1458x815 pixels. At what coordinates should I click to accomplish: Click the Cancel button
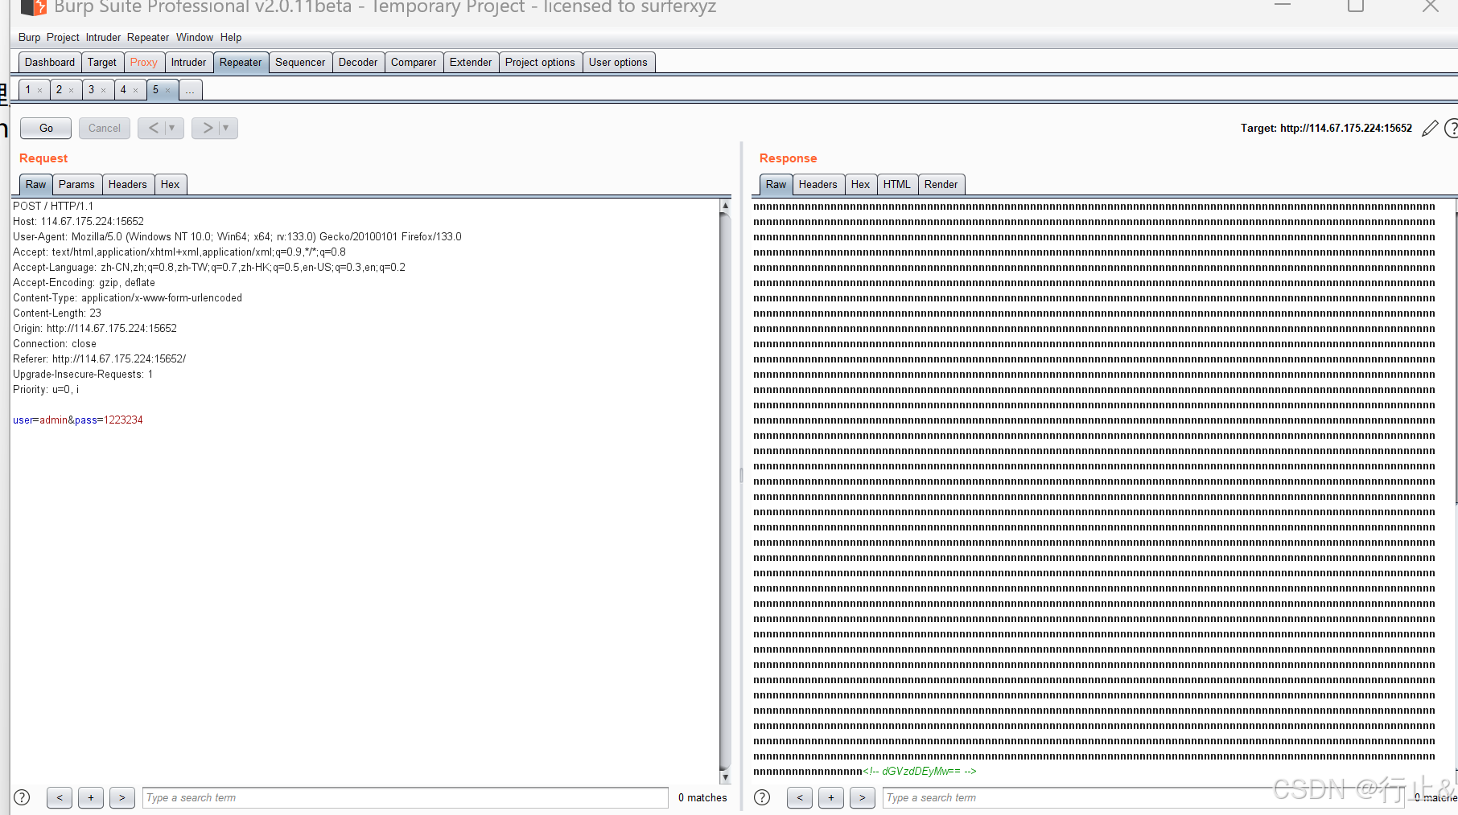pyautogui.click(x=105, y=128)
